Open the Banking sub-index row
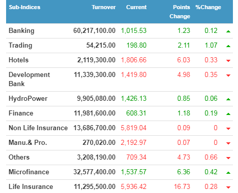The height and width of the screenshot is (193, 238). 119,31
